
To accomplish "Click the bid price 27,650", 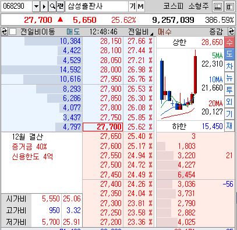I will click(111, 137).
